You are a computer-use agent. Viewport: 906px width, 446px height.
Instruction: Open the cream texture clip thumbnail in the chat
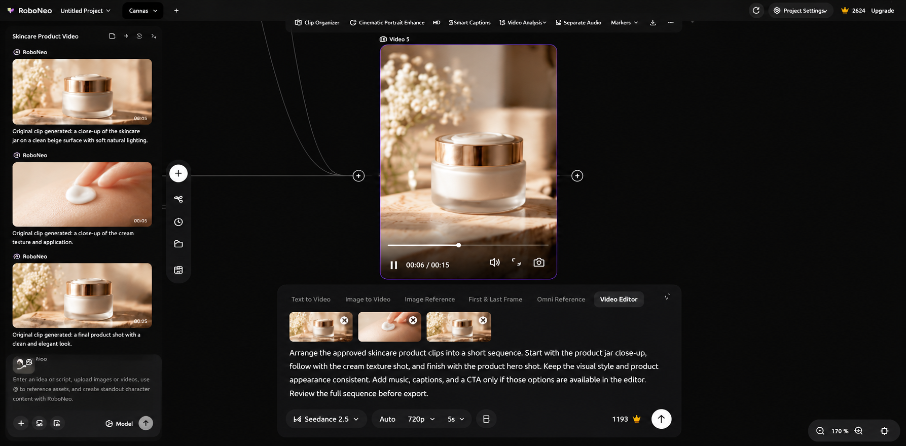(82, 194)
